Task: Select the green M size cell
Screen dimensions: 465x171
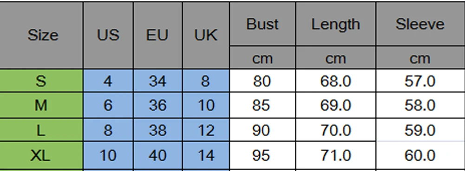Action: (41, 105)
